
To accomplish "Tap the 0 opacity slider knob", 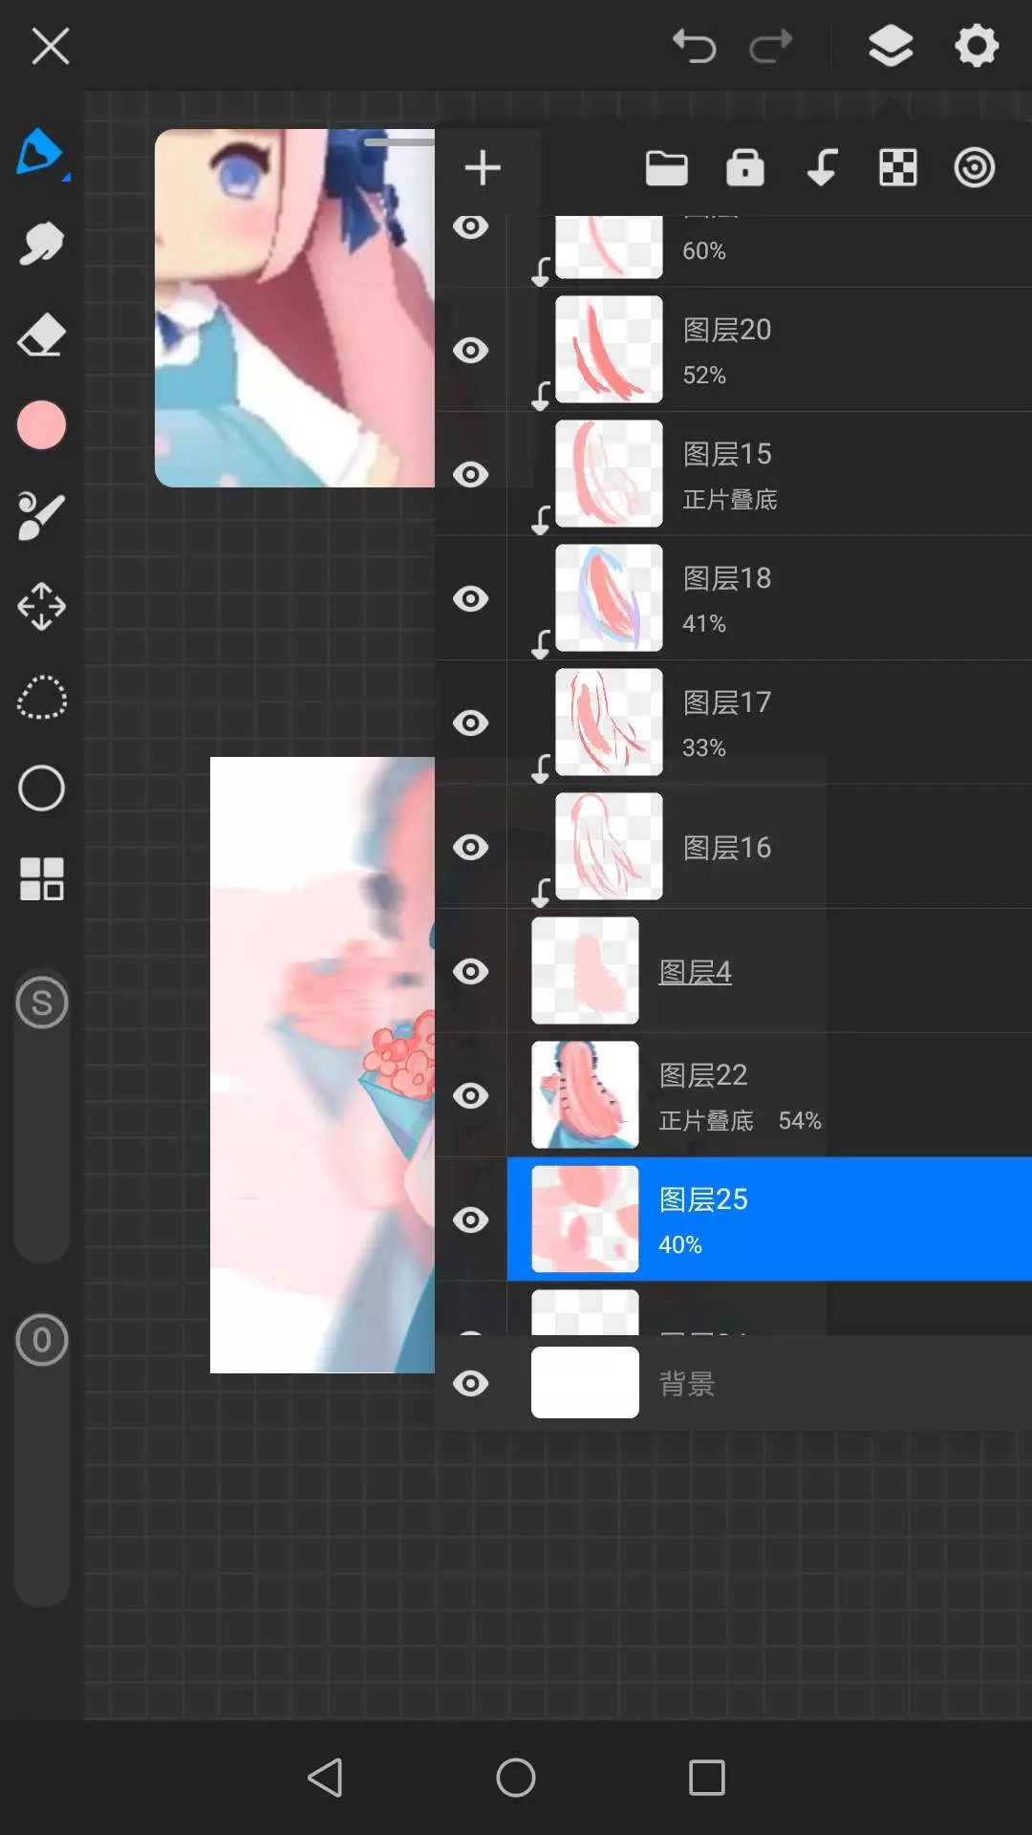I will coord(42,1340).
